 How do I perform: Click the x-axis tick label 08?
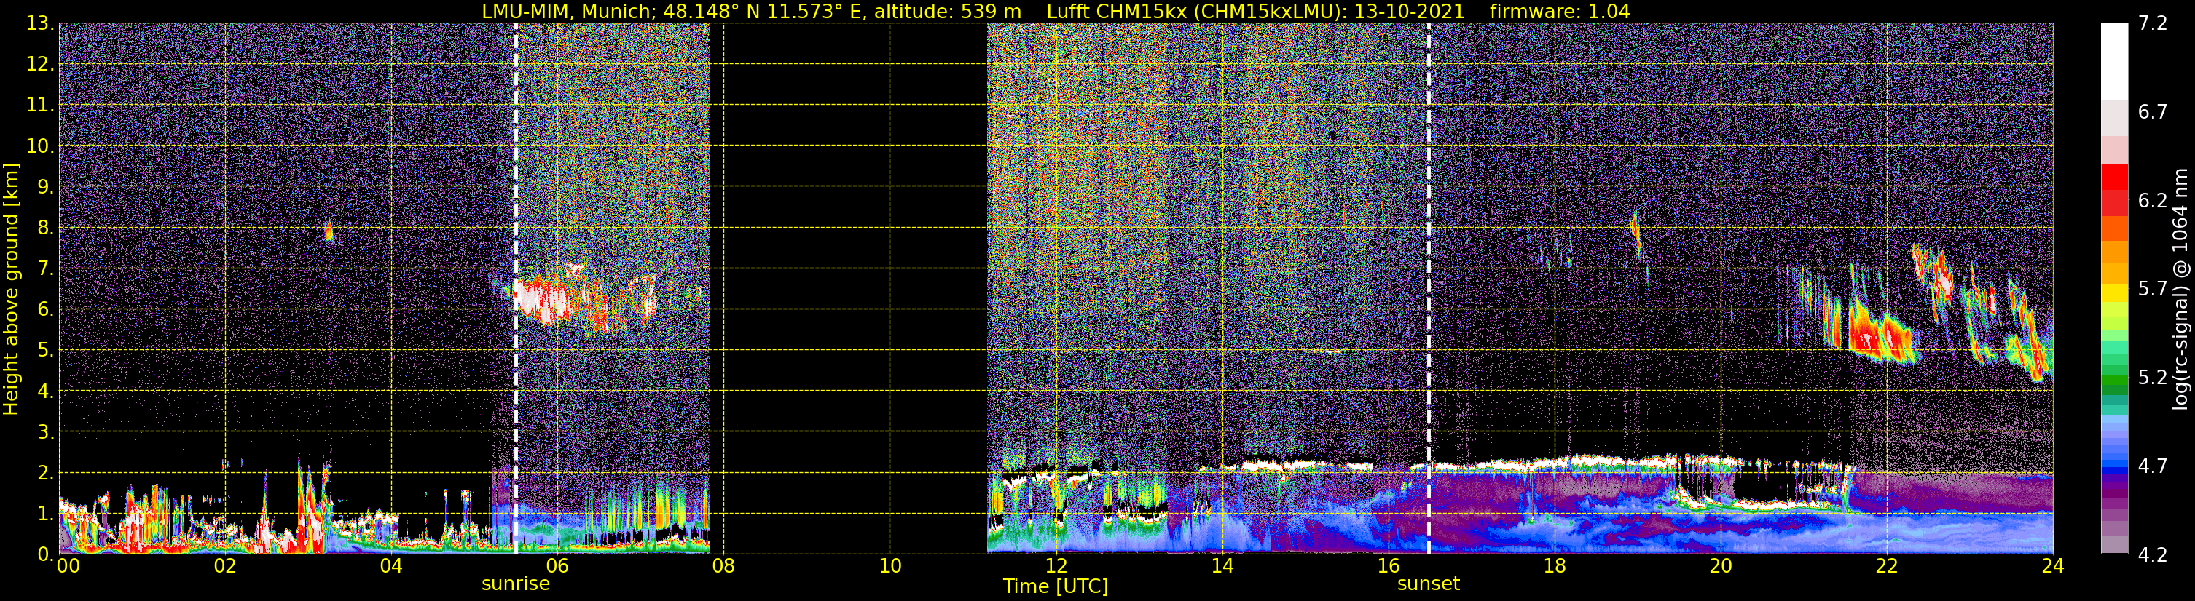[x=723, y=566]
